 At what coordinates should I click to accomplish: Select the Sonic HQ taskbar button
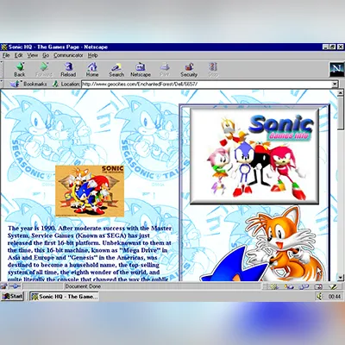pyautogui.click(x=64, y=297)
